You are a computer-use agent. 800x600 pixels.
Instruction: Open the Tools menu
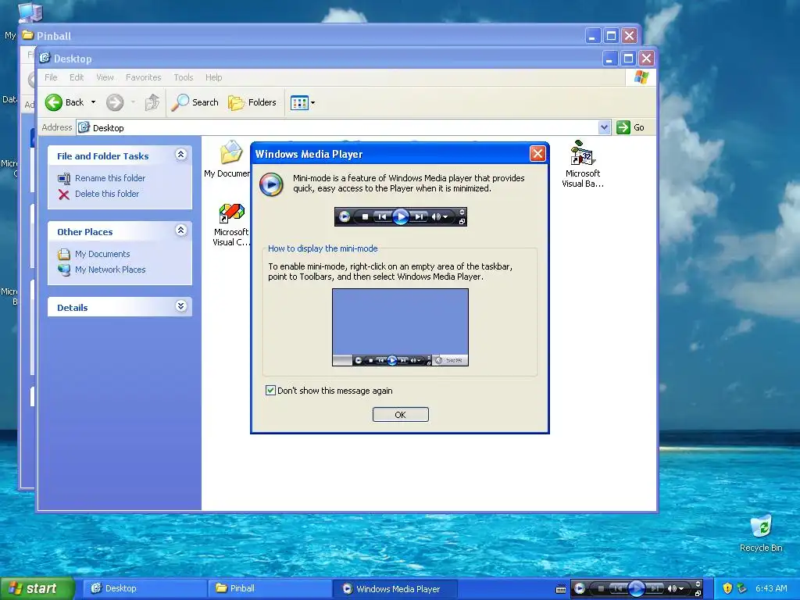click(x=183, y=77)
